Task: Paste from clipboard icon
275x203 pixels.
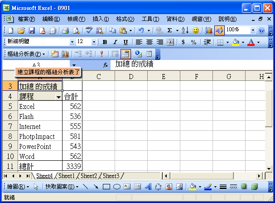Action: pyautogui.click(x=123, y=30)
